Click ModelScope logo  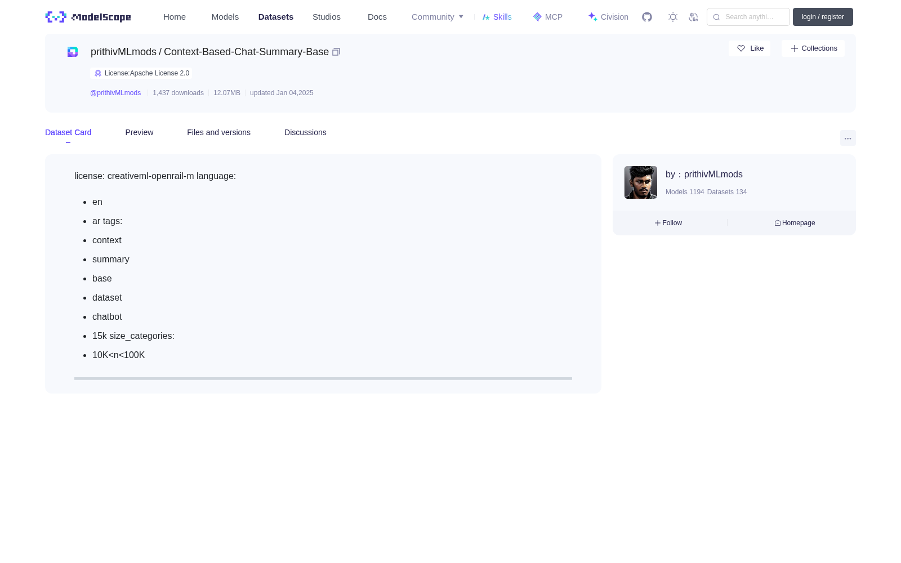coord(88,17)
